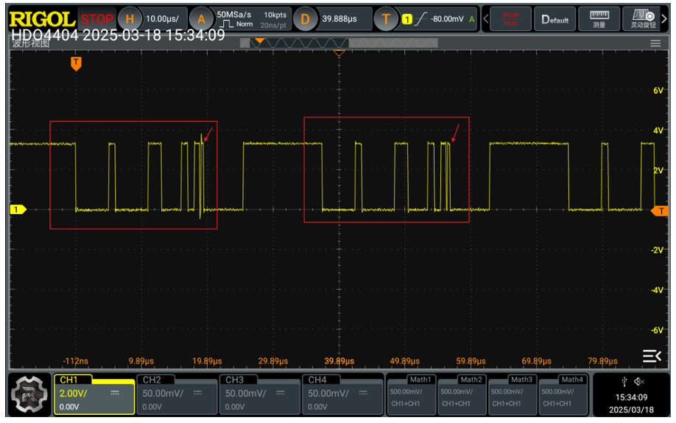Click the waveform memory overview bar
676x423 pixels.
[339, 43]
